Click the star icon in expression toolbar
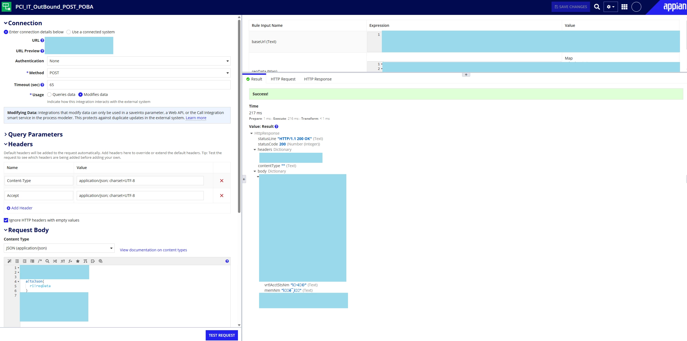 [x=78, y=261]
